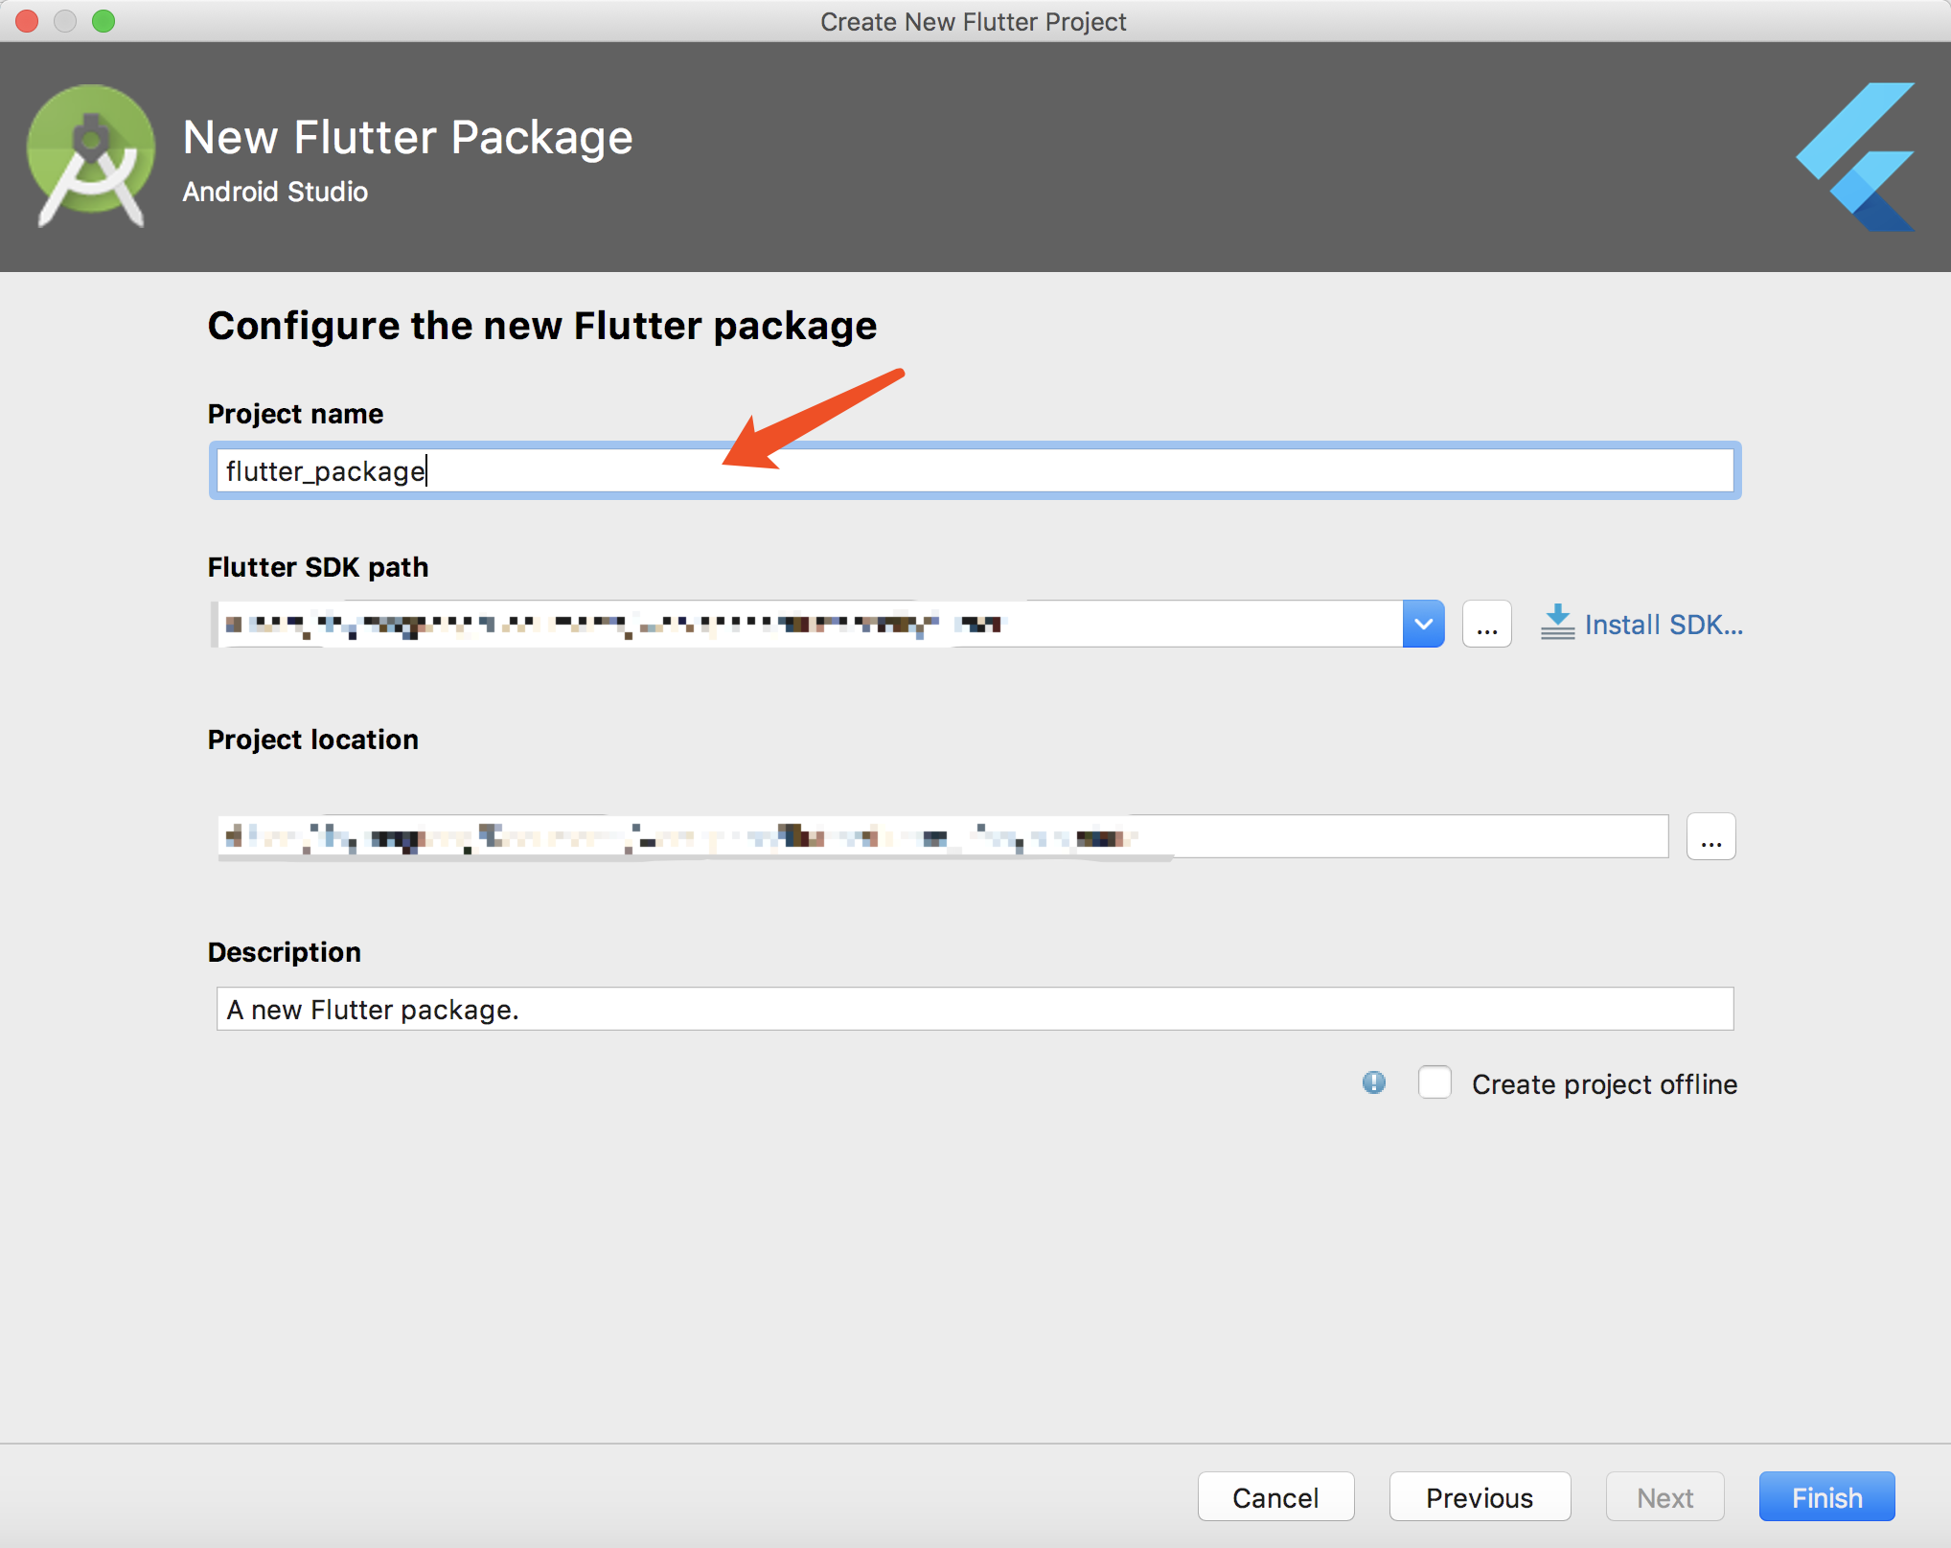Go back with the Previous button

[1479, 1497]
